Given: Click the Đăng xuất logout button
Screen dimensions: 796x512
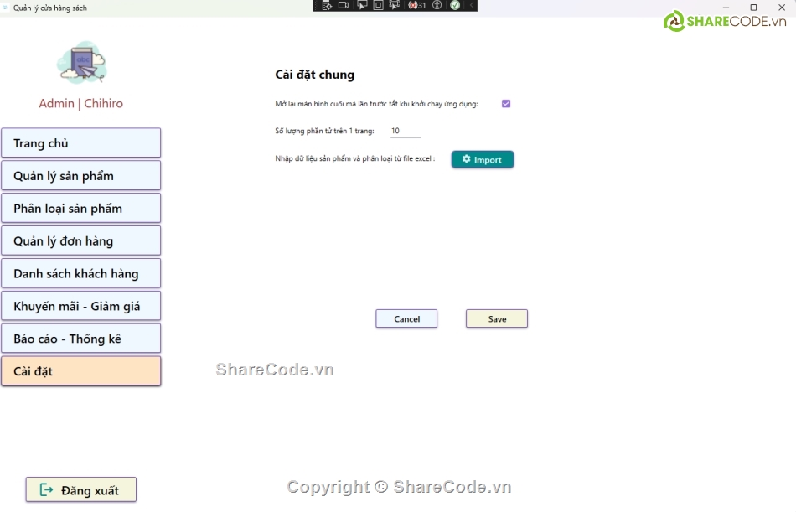Looking at the screenshot, I should [x=81, y=490].
